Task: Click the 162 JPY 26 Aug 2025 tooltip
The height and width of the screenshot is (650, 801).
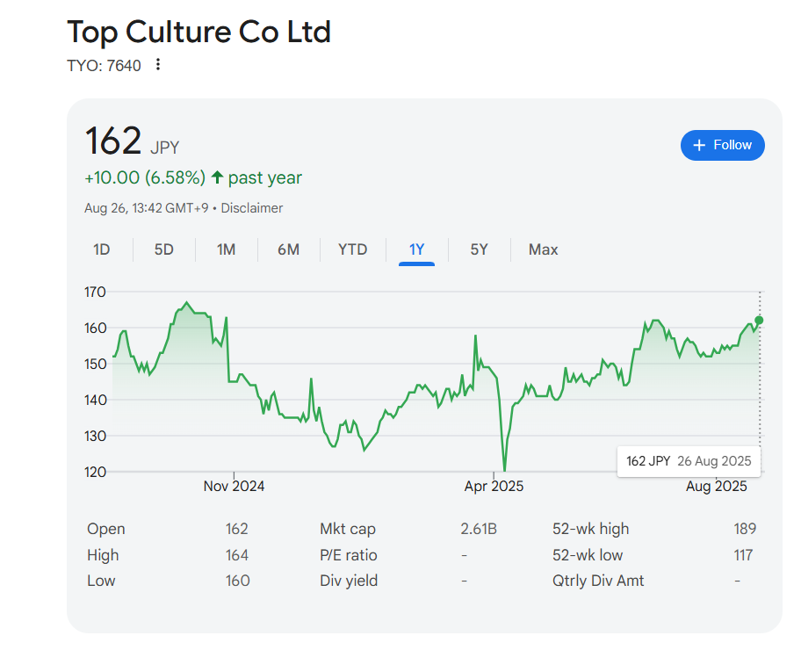Action: (x=689, y=461)
